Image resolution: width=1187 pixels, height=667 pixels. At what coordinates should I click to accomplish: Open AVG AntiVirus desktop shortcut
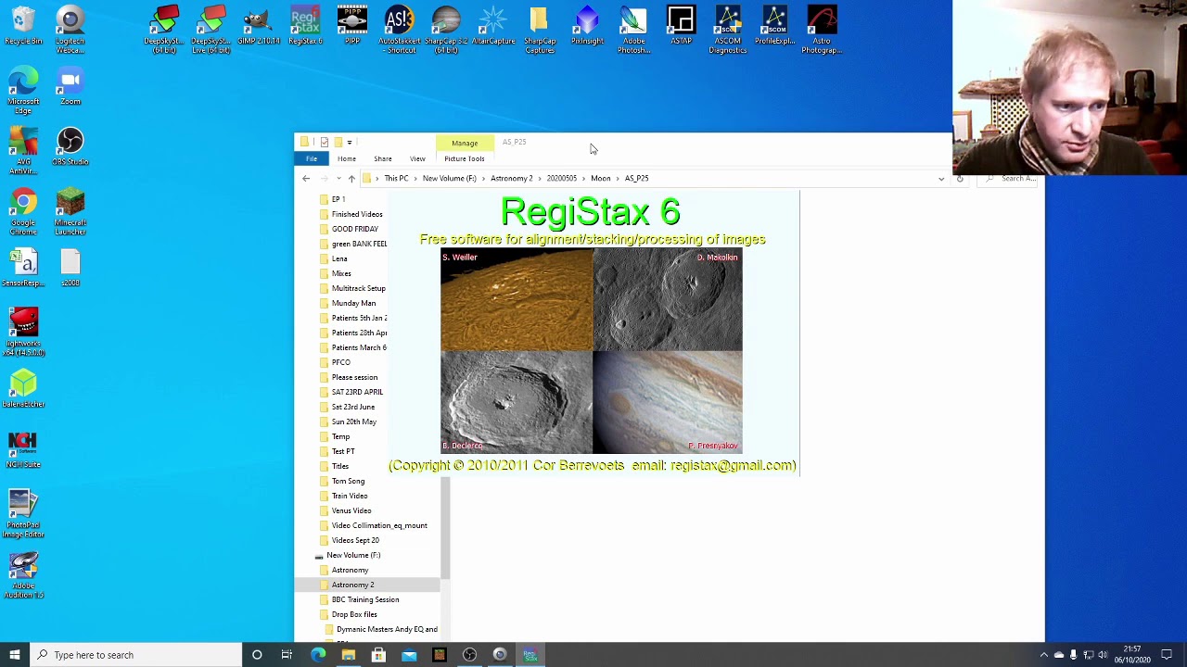click(x=23, y=150)
